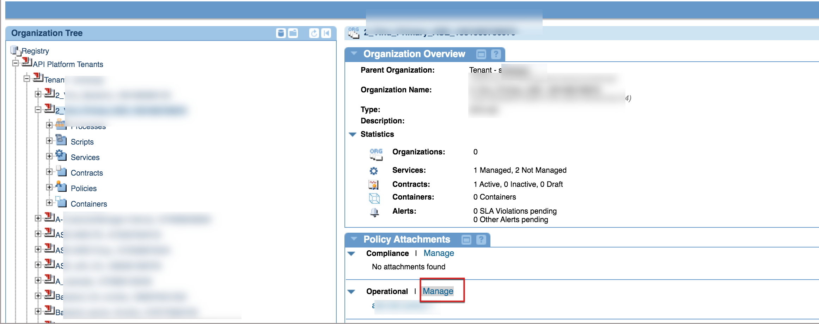
Task: Collapse the Operational attachments section
Action: pos(351,292)
